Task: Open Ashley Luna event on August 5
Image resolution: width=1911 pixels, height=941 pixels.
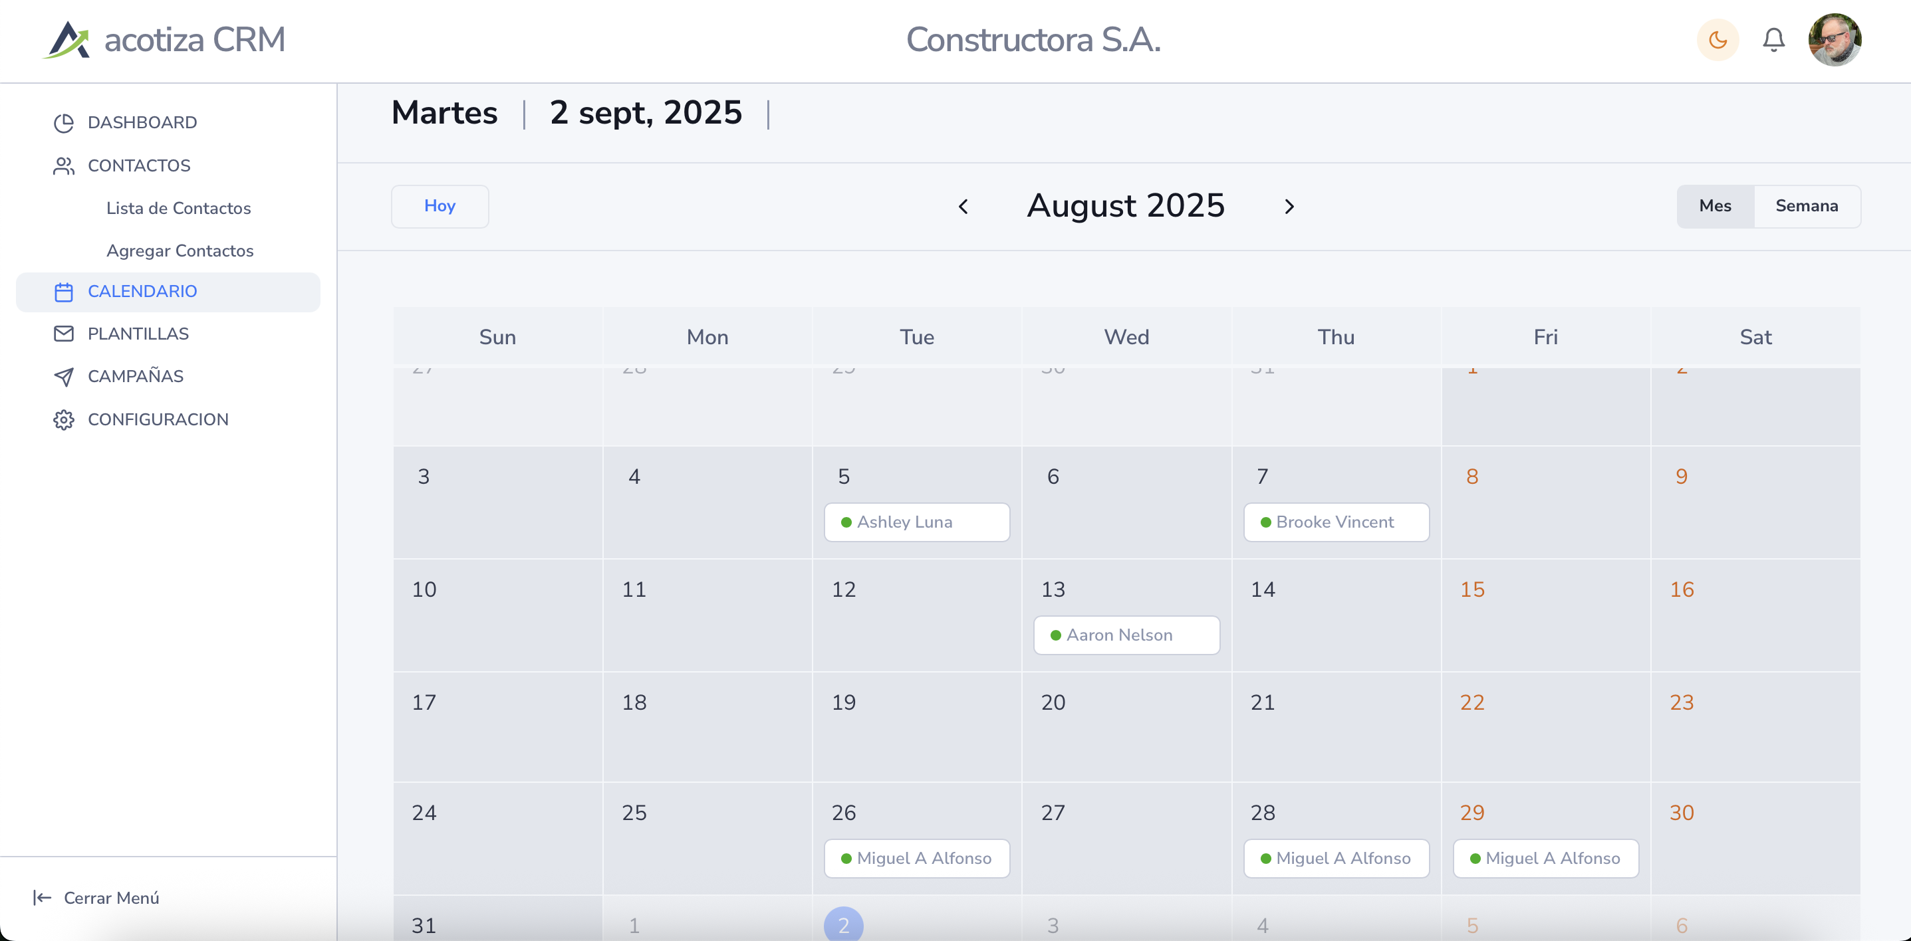Action: tap(917, 522)
